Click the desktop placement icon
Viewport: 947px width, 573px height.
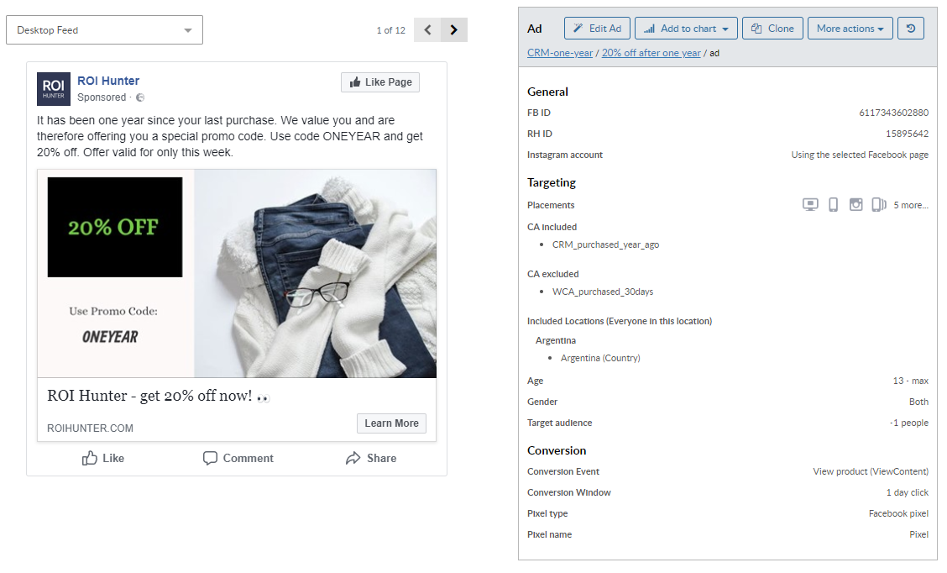click(810, 205)
